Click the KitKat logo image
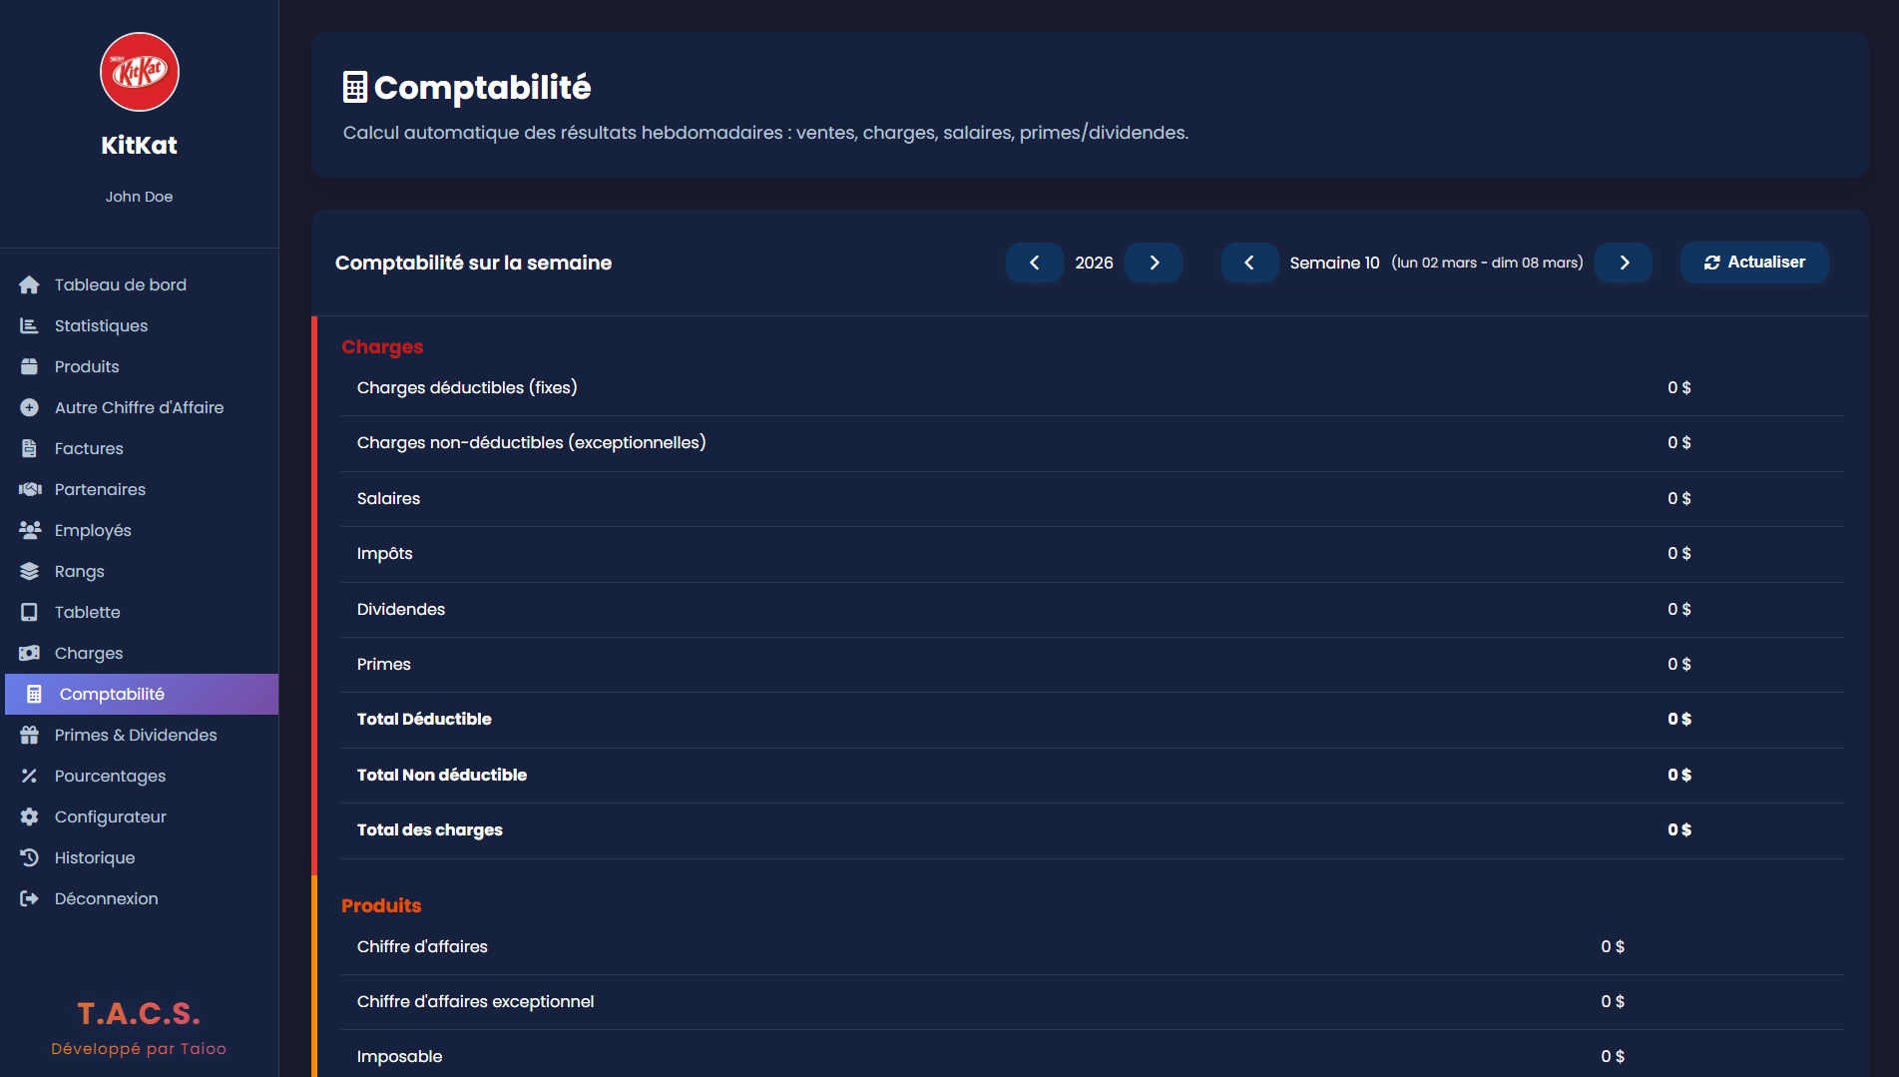This screenshot has width=1899, height=1077. coord(140,72)
